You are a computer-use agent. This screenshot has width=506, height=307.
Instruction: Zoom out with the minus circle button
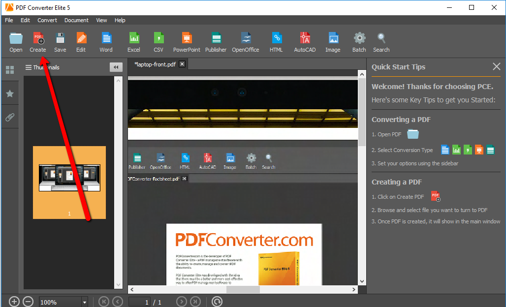[x=28, y=302]
